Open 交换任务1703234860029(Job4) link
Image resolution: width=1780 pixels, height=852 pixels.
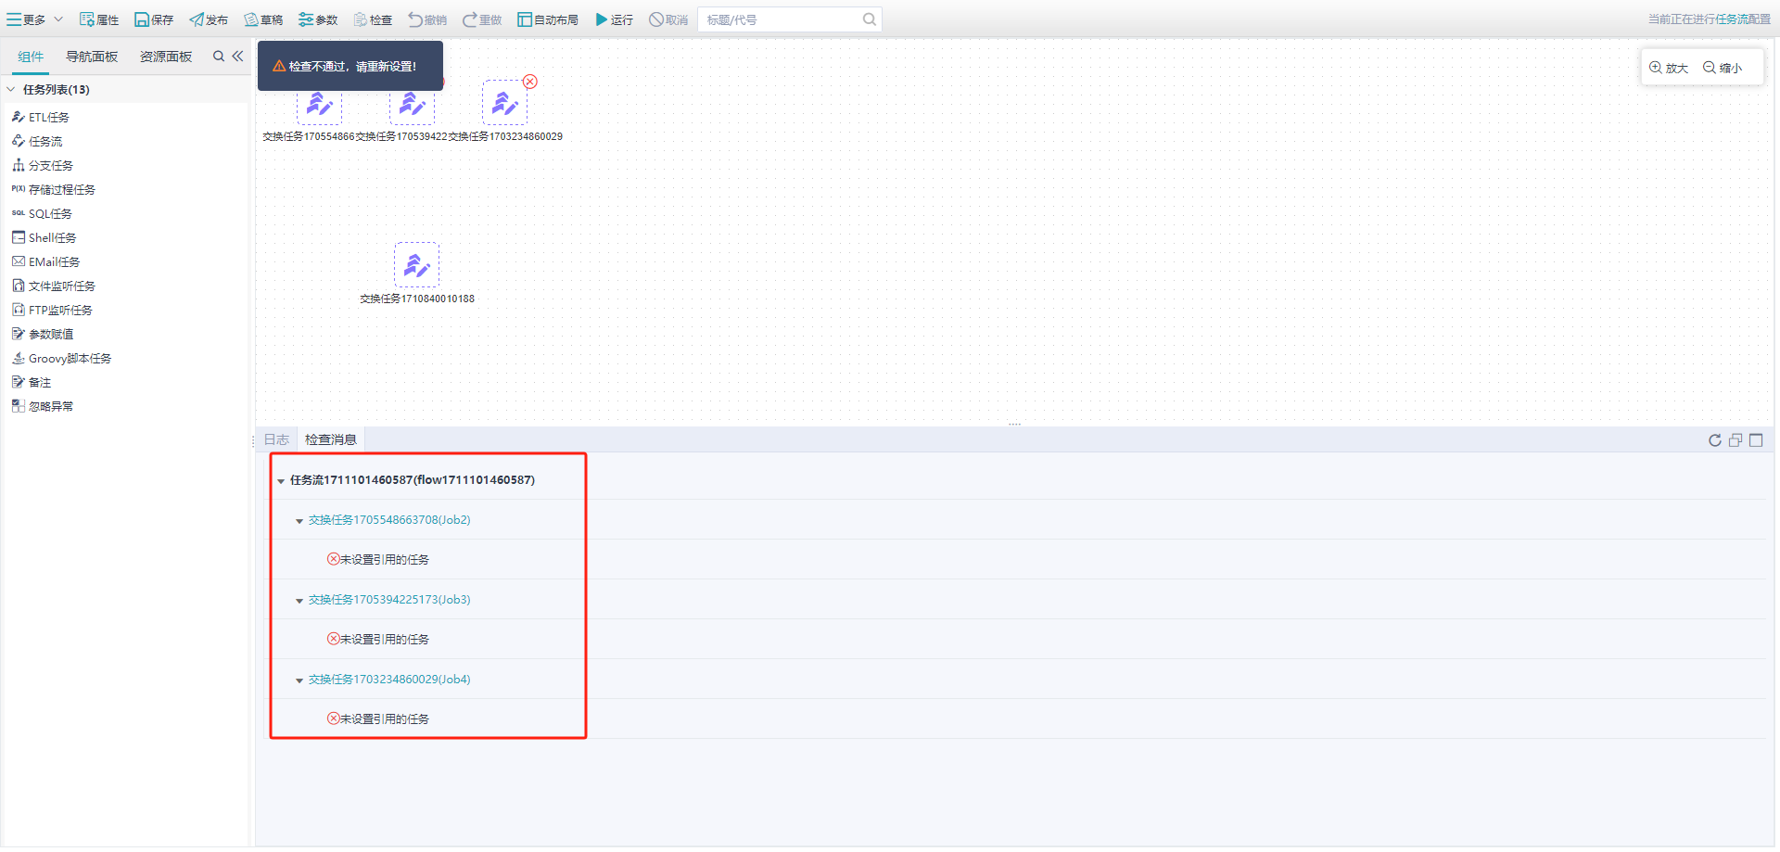(x=389, y=680)
